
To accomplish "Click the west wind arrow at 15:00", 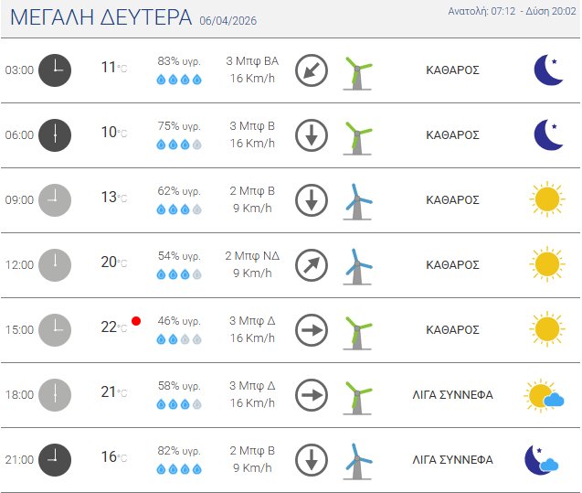I will pos(312,330).
